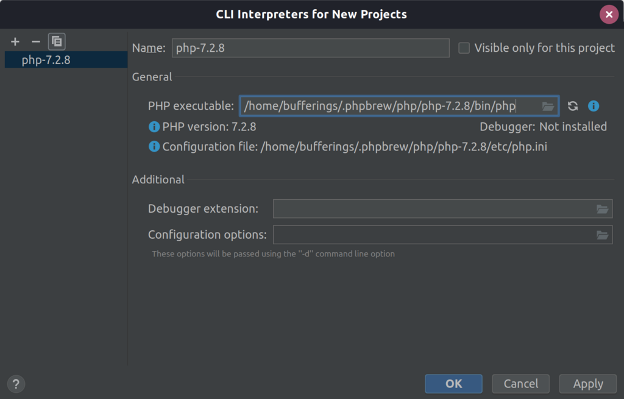624x399 pixels.
Task: Click the info icon beside PHP version
Action: click(154, 127)
